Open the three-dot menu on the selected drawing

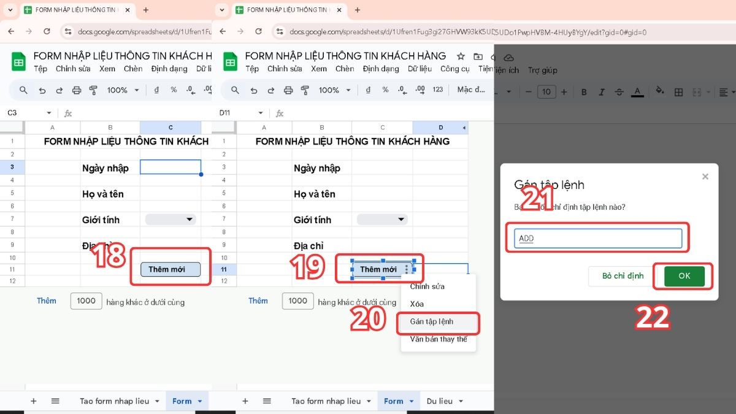tap(406, 269)
